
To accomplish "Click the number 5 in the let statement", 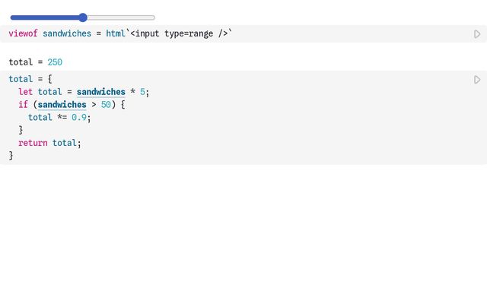I will click(142, 92).
